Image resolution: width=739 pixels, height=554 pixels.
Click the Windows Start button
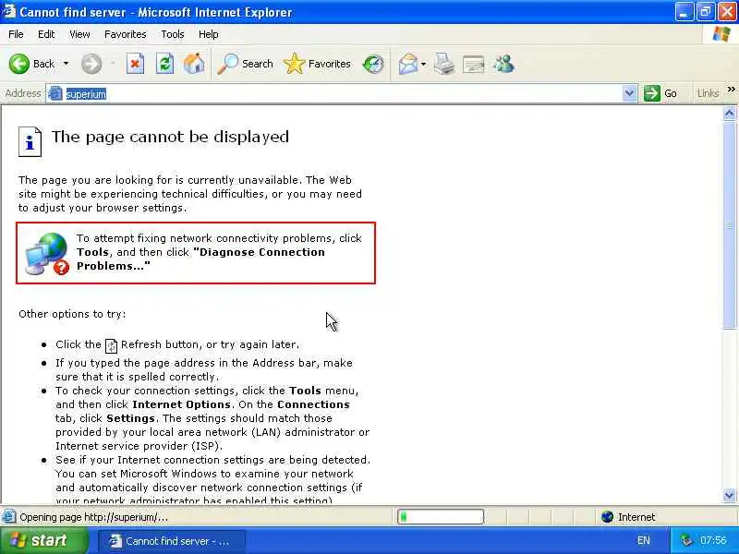tap(43, 540)
